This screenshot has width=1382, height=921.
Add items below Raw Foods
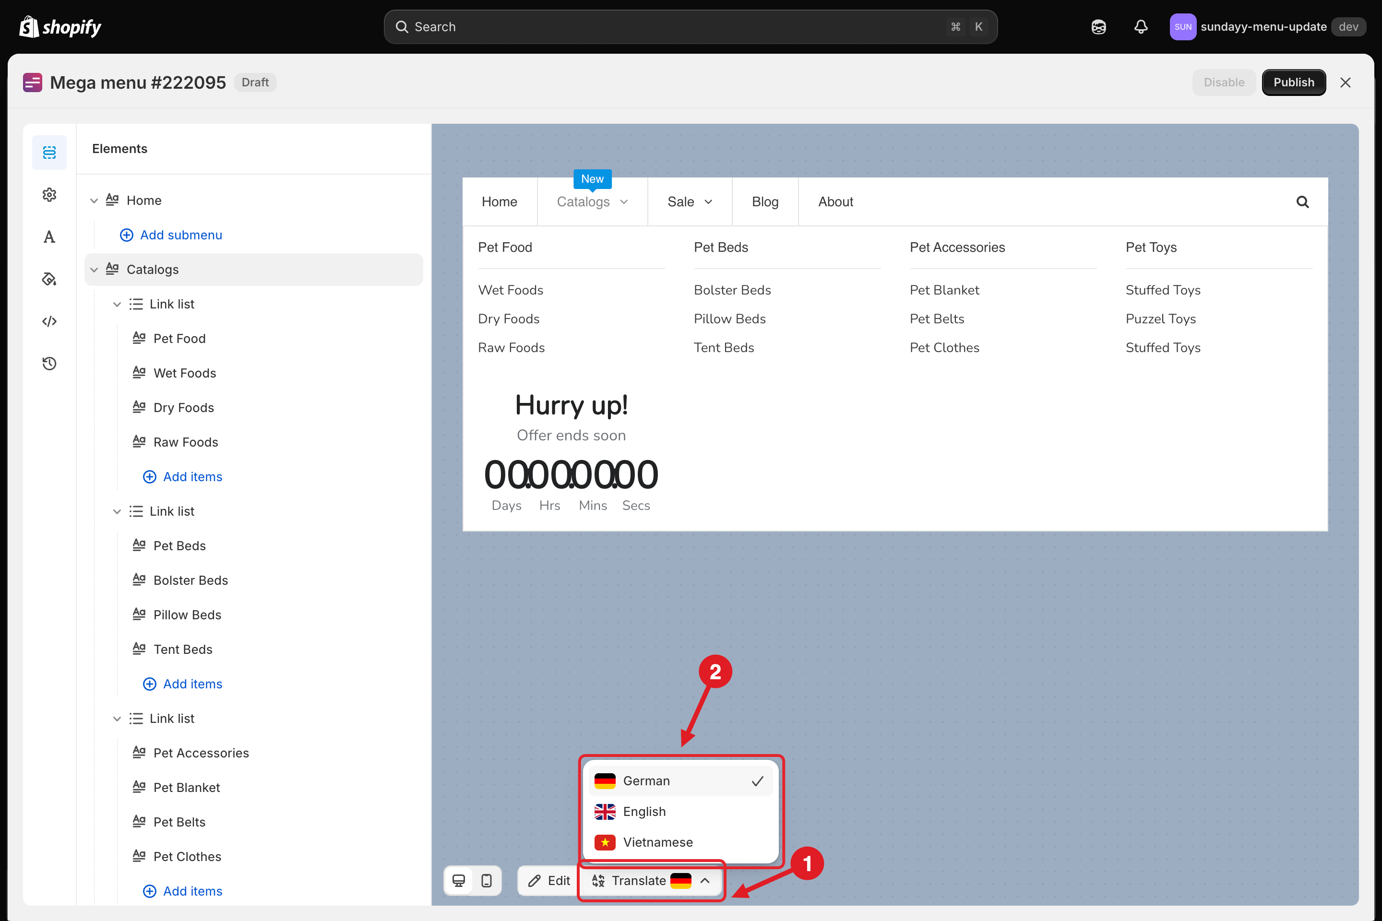[183, 476]
